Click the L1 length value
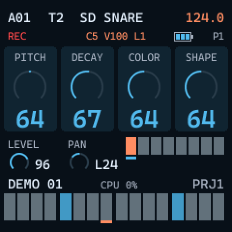 [x=140, y=36]
